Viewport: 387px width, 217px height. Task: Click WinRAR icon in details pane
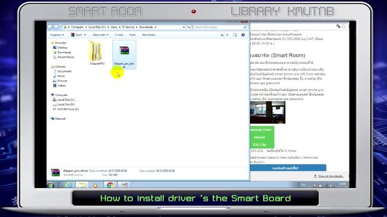click(x=55, y=172)
